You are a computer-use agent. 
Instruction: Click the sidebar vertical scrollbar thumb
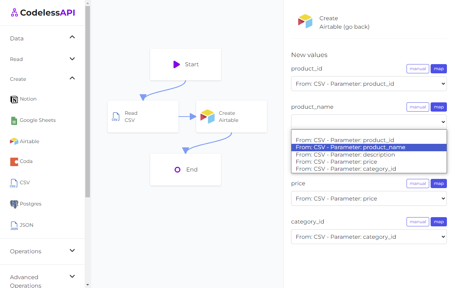(88, 101)
